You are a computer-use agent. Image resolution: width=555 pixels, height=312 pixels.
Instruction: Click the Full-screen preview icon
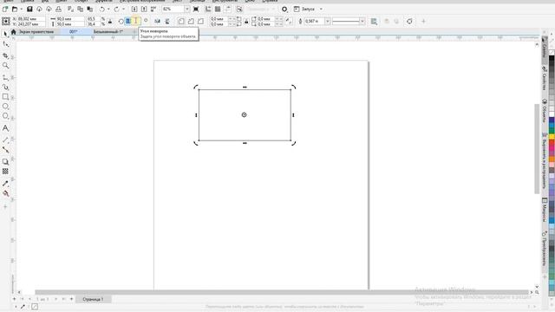(x=196, y=9)
